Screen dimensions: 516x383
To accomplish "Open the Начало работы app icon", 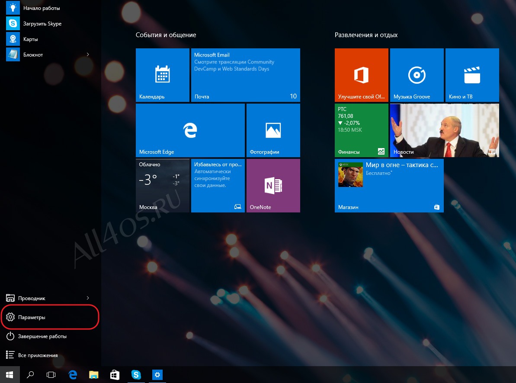I will tap(13, 8).
